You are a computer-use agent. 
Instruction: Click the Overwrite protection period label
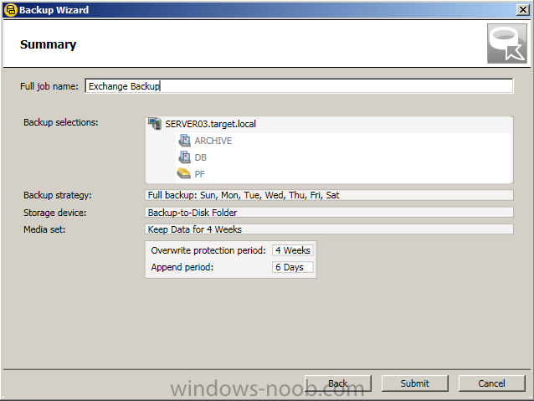point(208,250)
